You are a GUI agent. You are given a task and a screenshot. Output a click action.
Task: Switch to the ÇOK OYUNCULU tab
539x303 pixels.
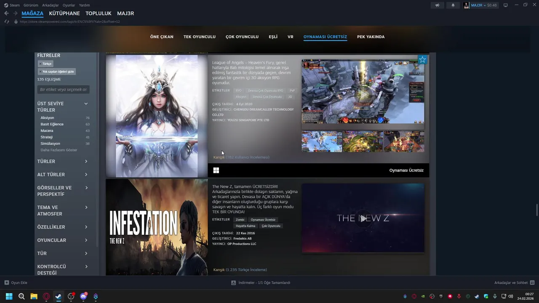(242, 37)
